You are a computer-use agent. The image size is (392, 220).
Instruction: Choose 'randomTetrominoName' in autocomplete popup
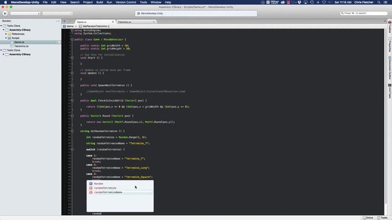[120, 193]
